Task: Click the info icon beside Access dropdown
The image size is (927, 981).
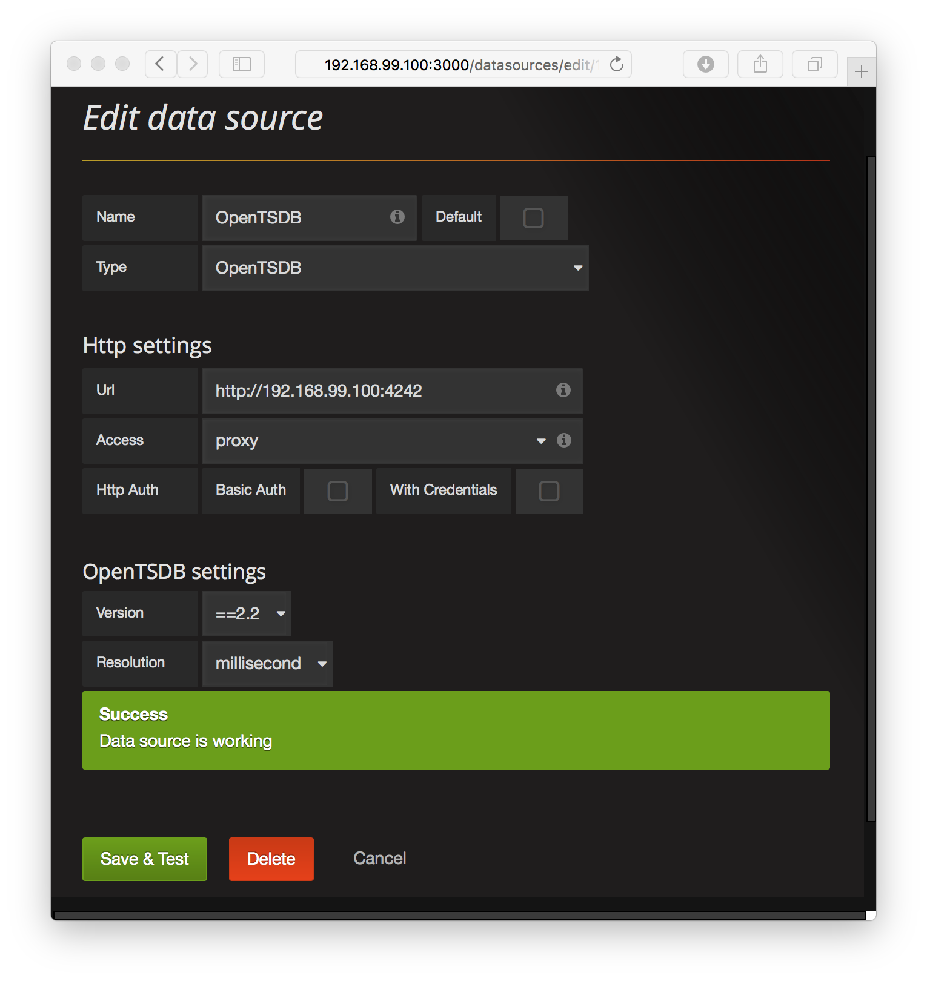Action: point(564,440)
